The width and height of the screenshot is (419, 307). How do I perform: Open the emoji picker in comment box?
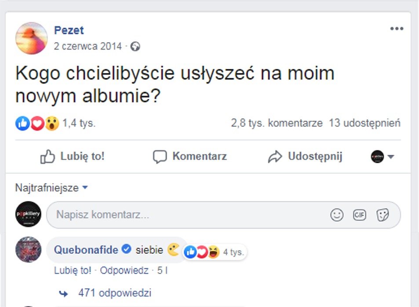point(337,215)
